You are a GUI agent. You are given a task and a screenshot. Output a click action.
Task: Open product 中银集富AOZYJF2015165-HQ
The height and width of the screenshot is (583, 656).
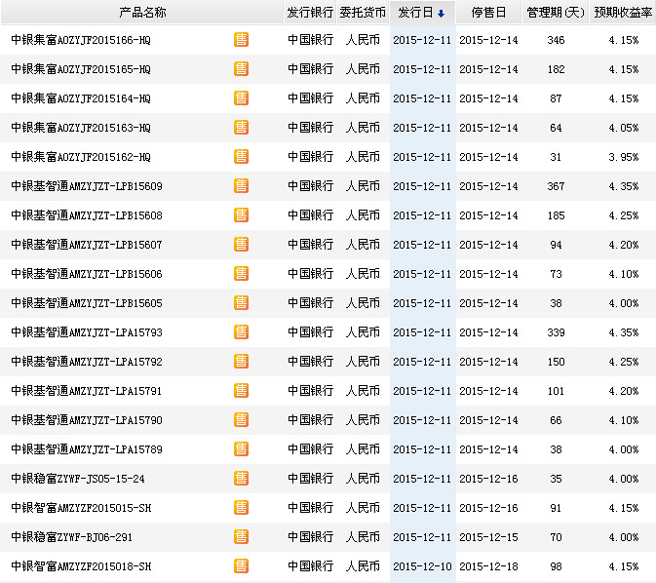(81, 69)
